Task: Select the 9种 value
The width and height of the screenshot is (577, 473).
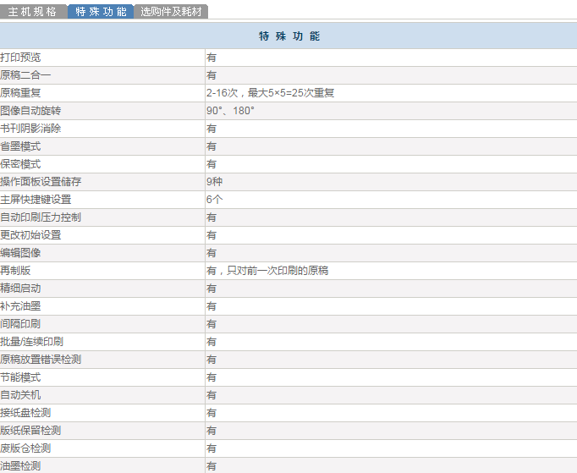Action: pos(214,181)
